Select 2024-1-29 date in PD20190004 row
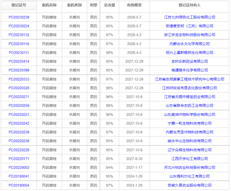Screen dimensions: 231x191 (134, 186)
